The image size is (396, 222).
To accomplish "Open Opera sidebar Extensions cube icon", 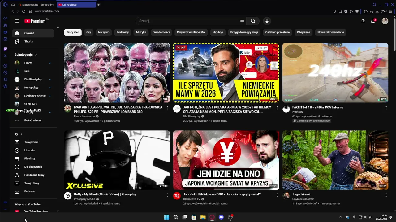I will tap(5, 80).
